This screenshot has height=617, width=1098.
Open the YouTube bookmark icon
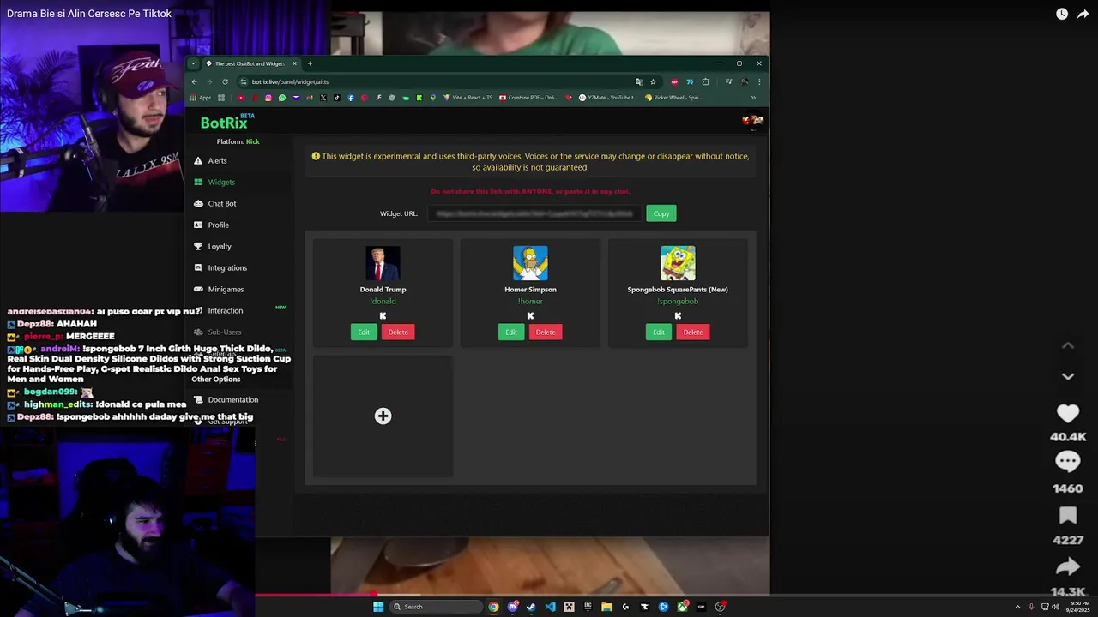tap(241, 98)
